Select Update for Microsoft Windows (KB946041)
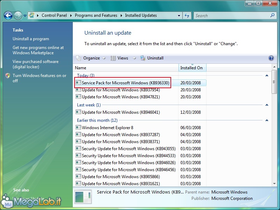Screen dimensions: 280x210 [x=121, y=112]
